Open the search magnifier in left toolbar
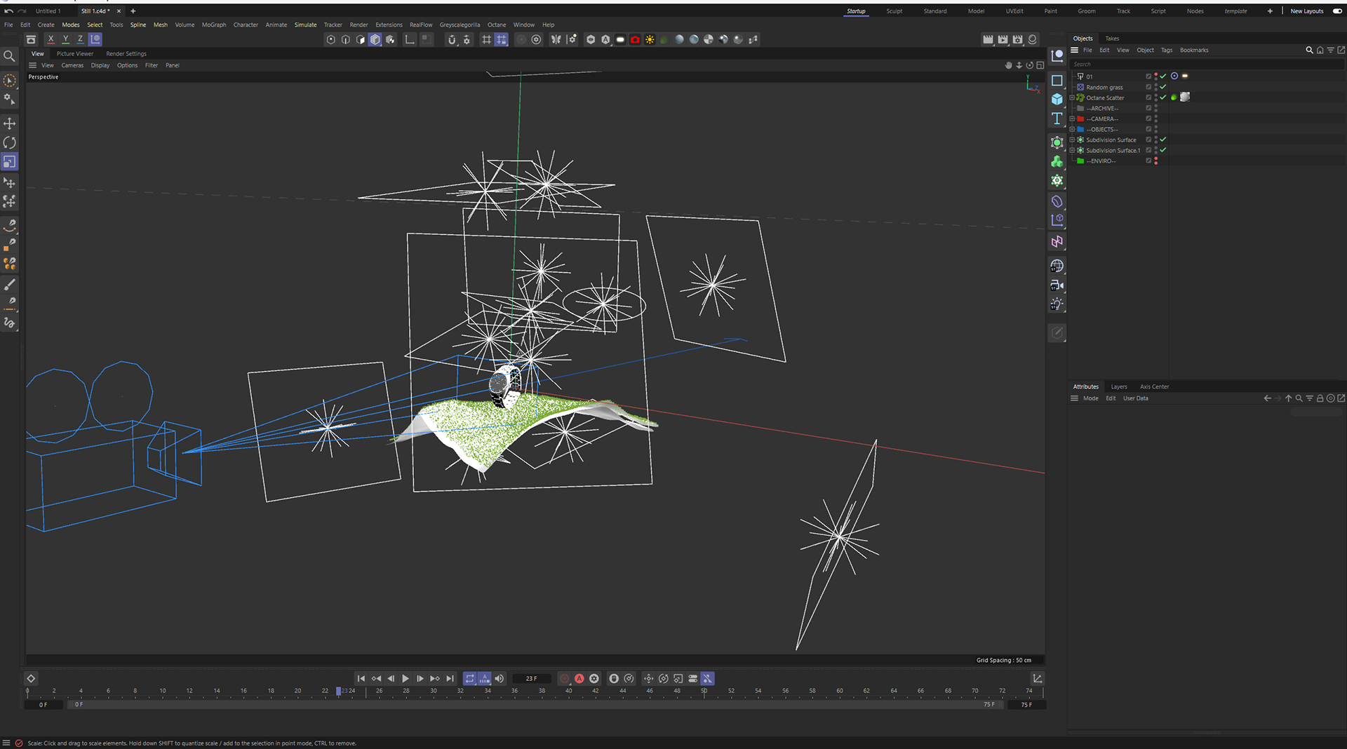The height and width of the screenshot is (749, 1347). click(x=9, y=56)
